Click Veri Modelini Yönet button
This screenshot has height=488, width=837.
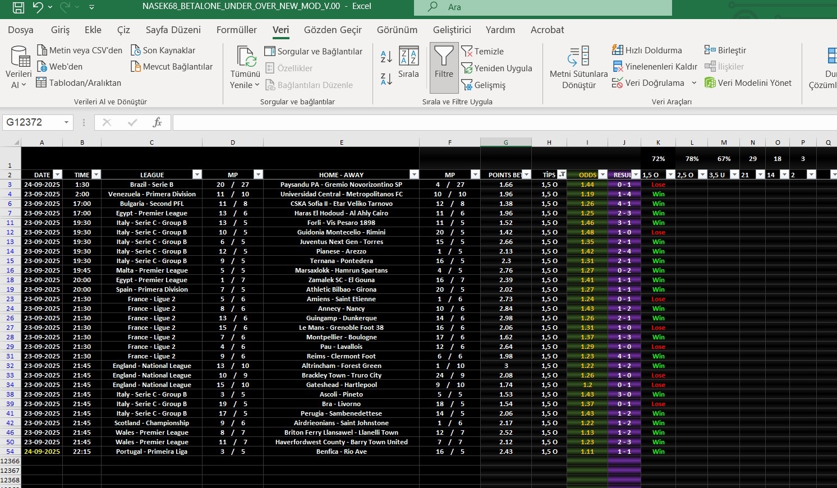click(748, 83)
